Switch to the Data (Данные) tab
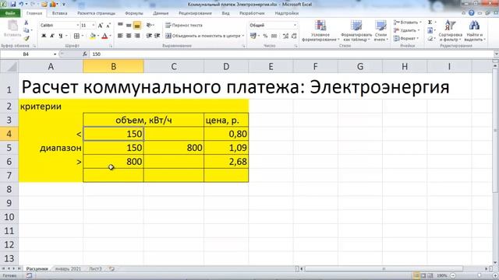 point(161,13)
